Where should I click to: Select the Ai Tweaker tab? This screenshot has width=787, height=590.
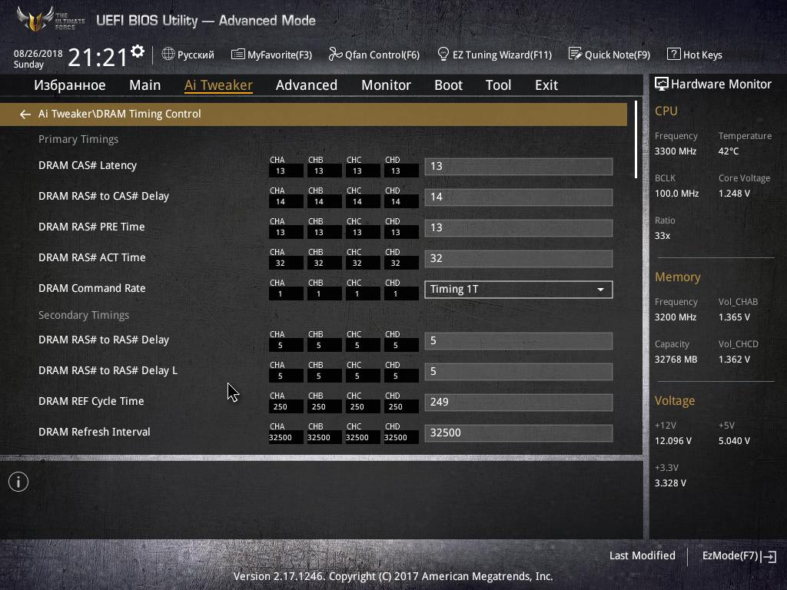pyautogui.click(x=218, y=85)
